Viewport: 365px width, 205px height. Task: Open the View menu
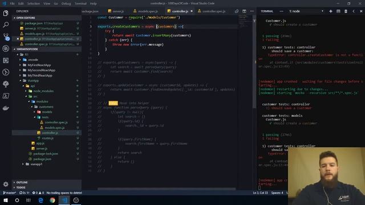click(x=47, y=3)
